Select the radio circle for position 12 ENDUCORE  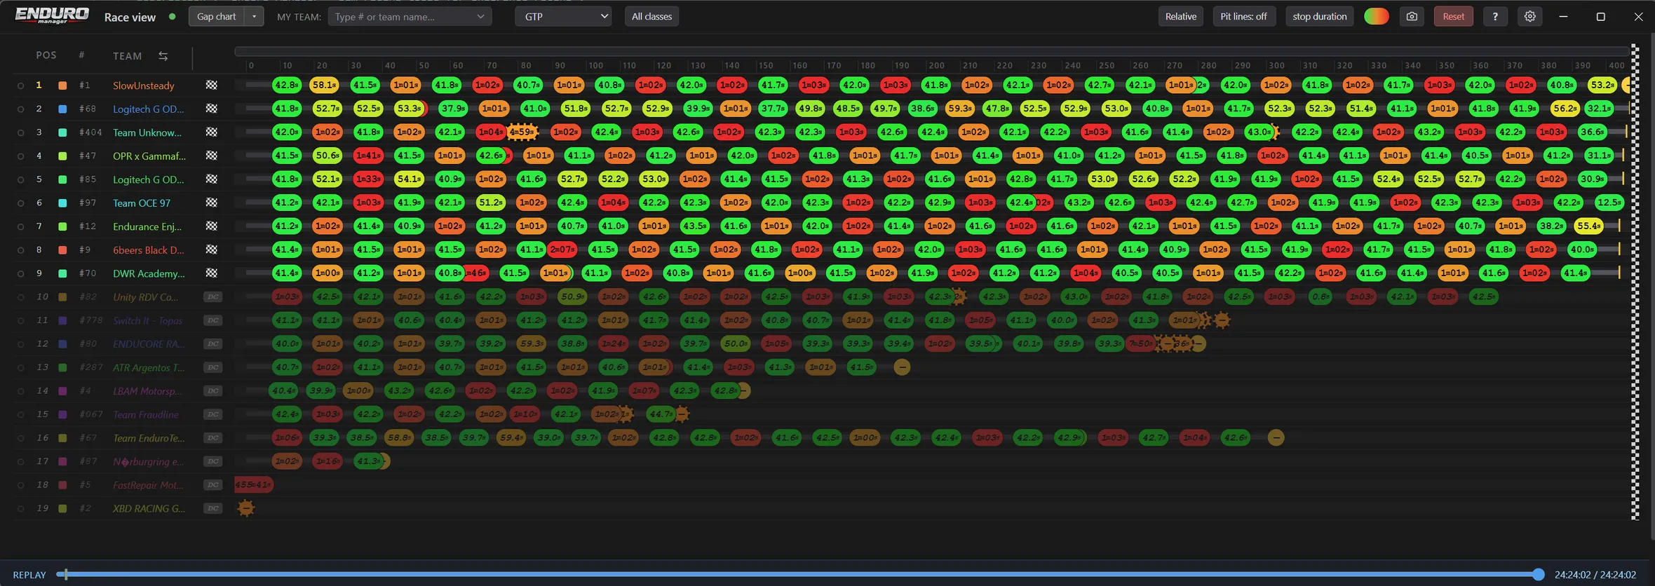[x=20, y=344]
